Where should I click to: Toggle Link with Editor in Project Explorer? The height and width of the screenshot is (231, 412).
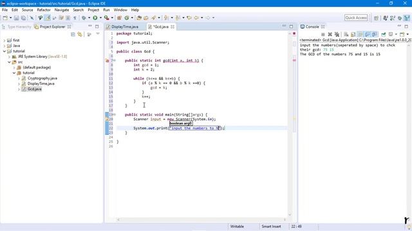coord(80,34)
